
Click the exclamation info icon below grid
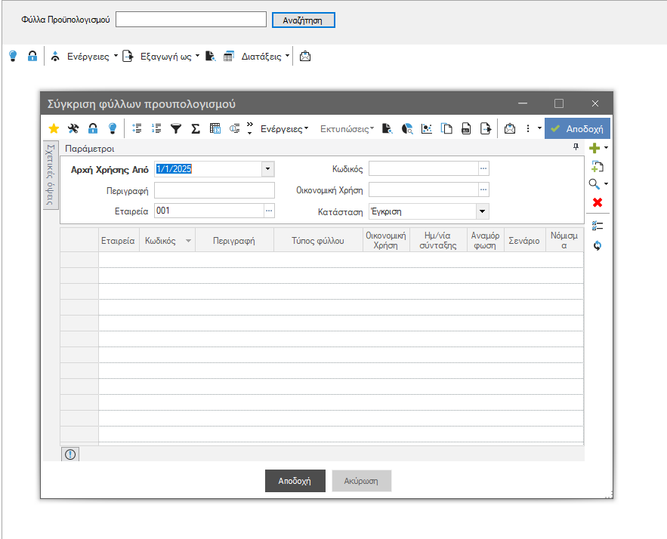point(70,454)
